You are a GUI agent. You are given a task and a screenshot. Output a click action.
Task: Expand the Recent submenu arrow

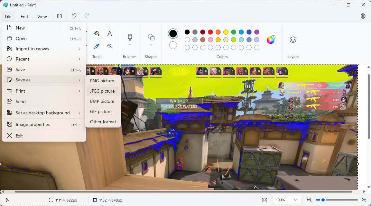(x=79, y=59)
